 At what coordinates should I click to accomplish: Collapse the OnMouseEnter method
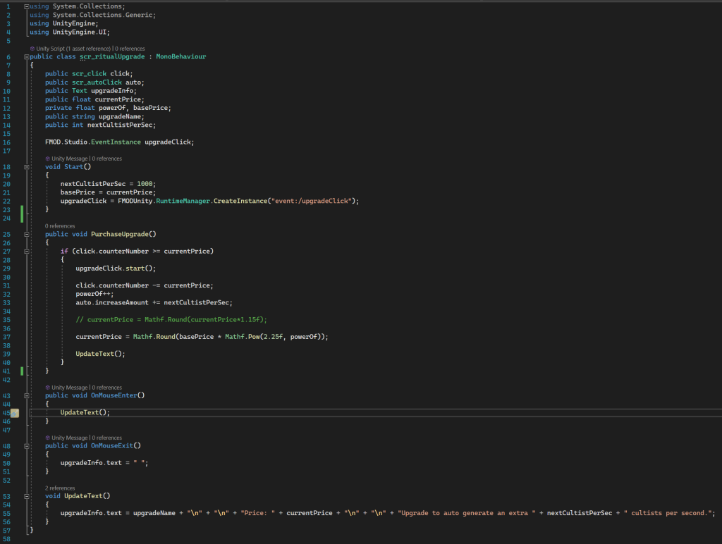(x=27, y=395)
